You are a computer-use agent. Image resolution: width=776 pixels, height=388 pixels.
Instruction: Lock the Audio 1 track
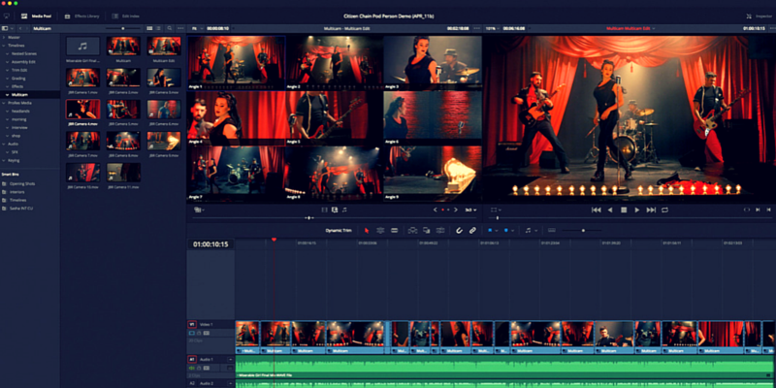[x=199, y=368]
